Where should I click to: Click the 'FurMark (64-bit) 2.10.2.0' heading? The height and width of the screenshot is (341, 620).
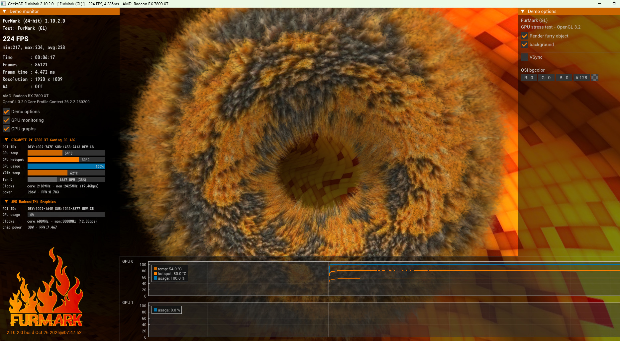(34, 21)
